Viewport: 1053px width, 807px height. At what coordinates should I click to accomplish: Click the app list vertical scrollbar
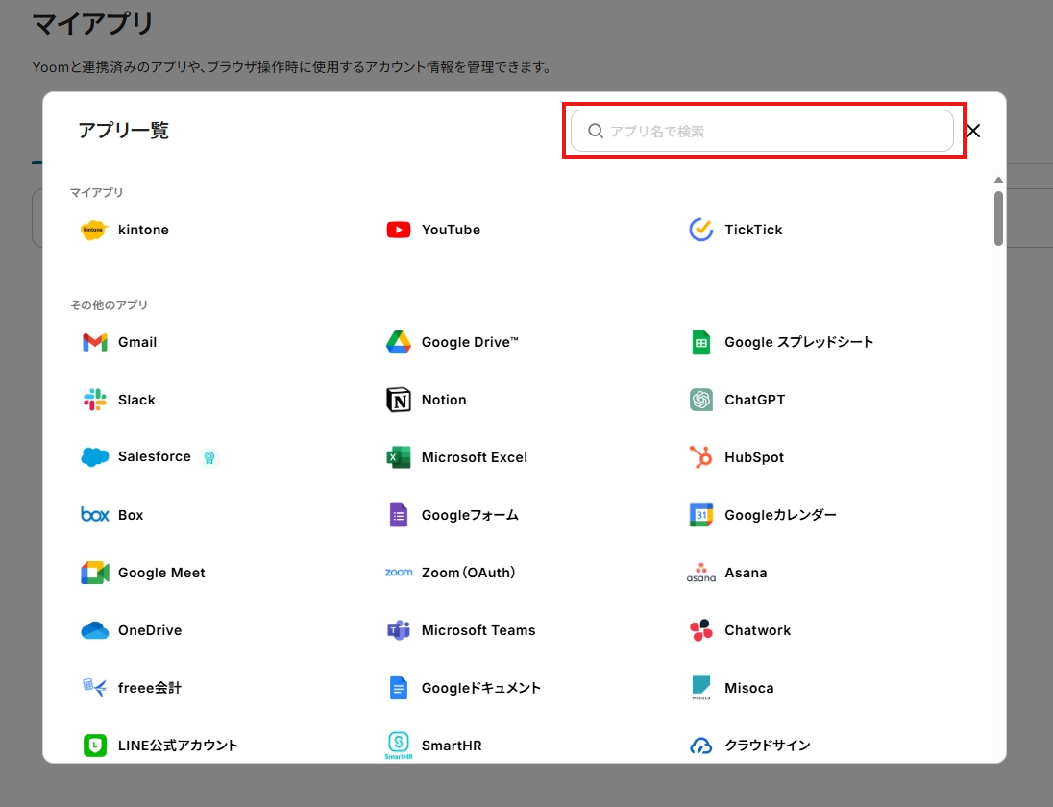pos(999,219)
